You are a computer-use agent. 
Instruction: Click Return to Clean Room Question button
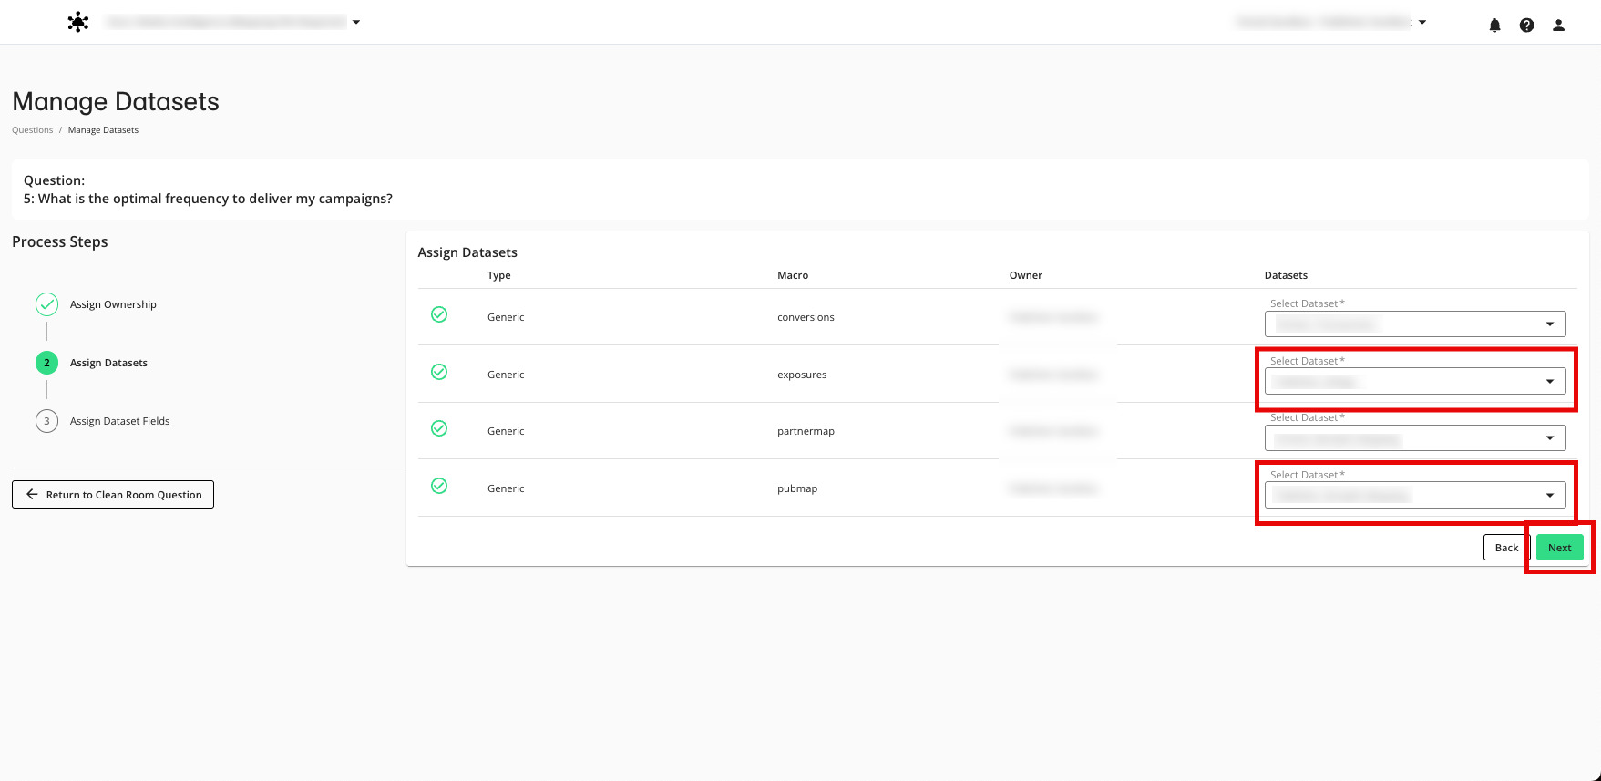click(113, 495)
